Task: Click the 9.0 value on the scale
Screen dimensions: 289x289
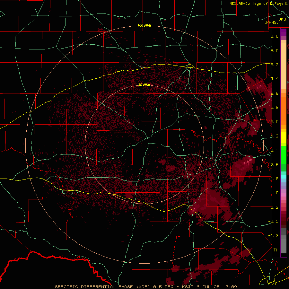Action: [x=275, y=50]
